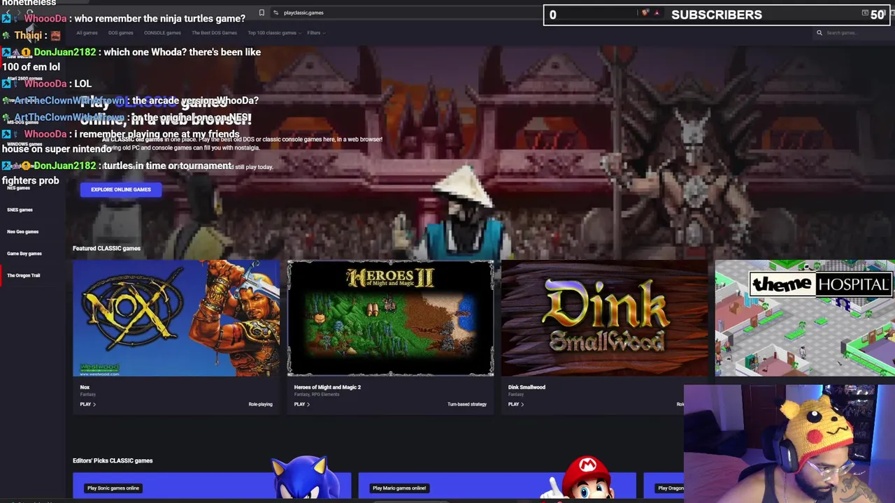Screen dimensions: 895x503
Task: Open SNES games in the sidebar
Action: coord(20,210)
